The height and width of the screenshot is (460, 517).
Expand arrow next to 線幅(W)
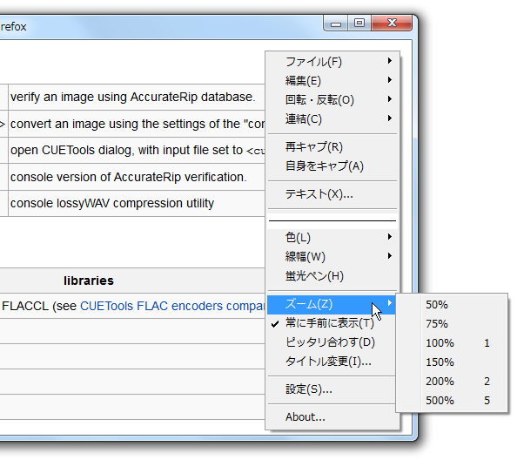click(390, 256)
